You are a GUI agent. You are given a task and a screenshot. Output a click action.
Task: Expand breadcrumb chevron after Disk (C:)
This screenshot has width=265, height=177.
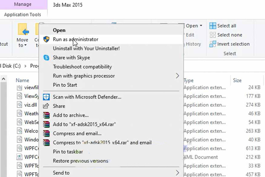pyautogui.click(x=25, y=66)
